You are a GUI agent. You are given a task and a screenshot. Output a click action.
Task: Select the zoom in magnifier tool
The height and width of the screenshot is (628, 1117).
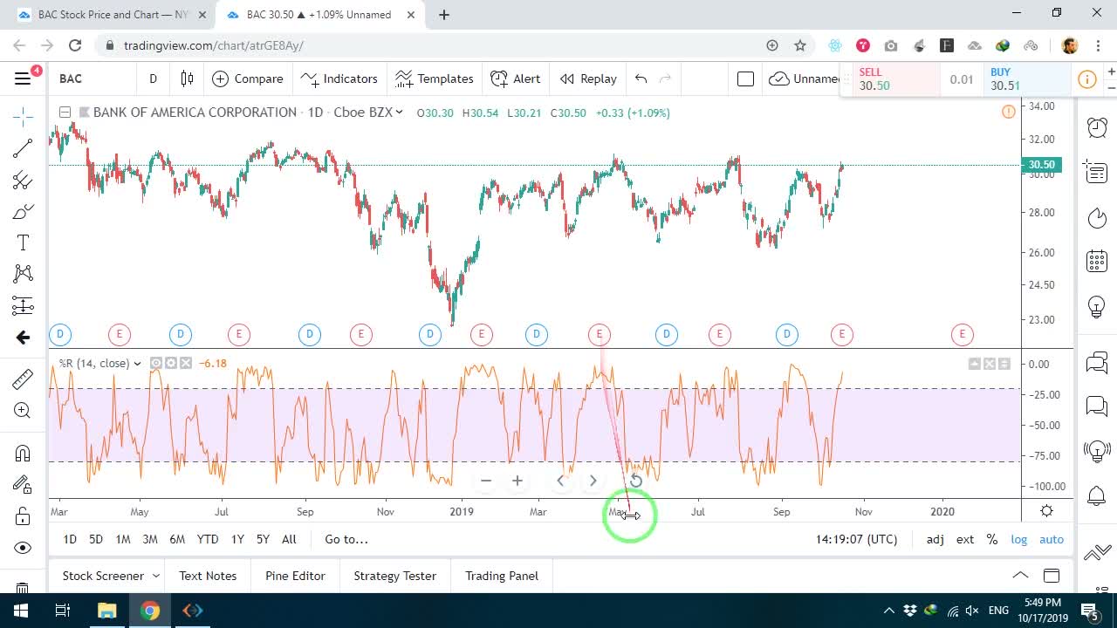(x=23, y=411)
